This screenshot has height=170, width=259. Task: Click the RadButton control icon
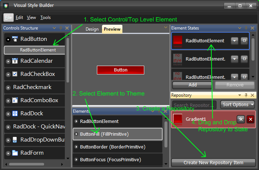coord(15,39)
